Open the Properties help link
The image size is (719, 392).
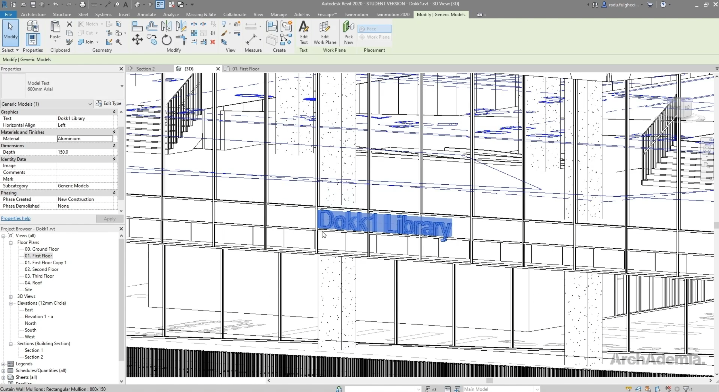16,218
